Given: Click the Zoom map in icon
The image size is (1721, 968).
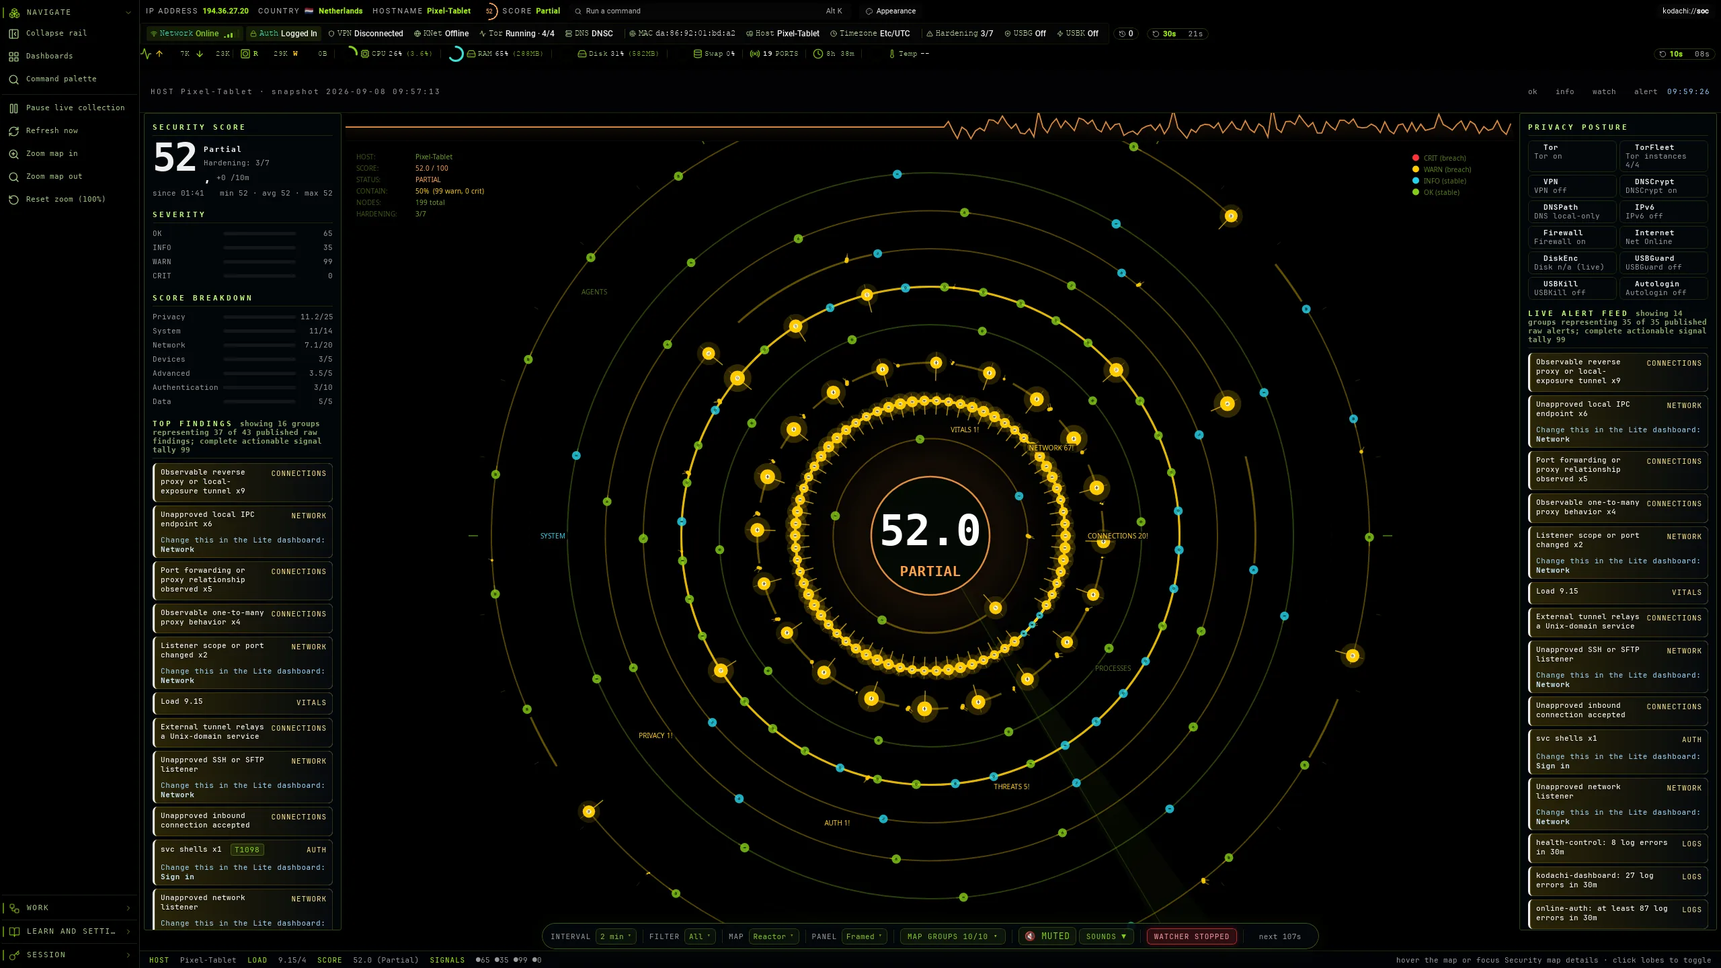Looking at the screenshot, I should [x=13, y=154].
